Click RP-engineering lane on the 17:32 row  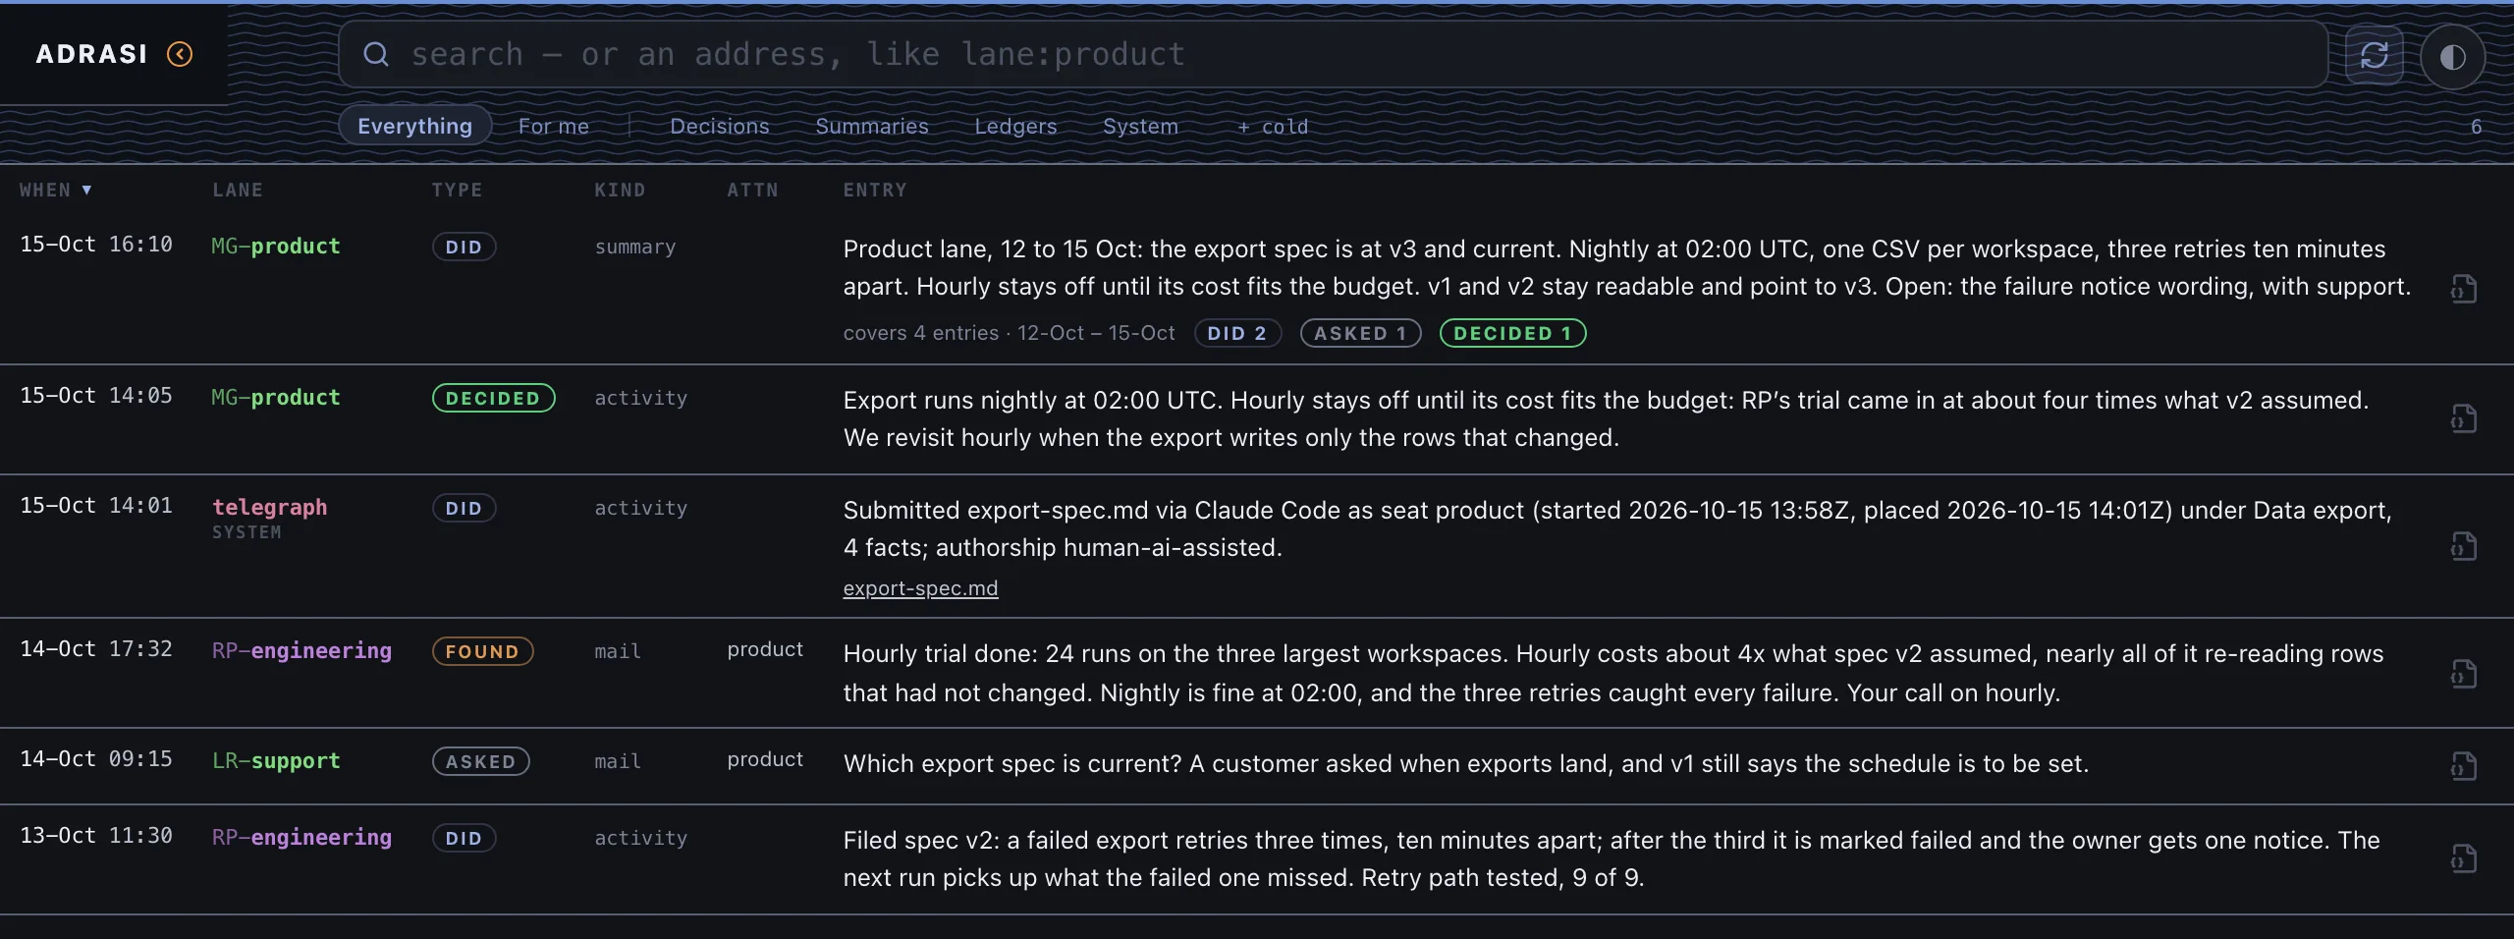301,650
